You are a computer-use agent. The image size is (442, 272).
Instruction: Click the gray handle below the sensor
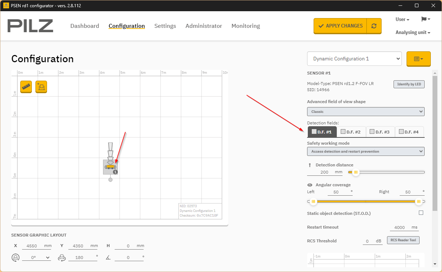(x=110, y=180)
